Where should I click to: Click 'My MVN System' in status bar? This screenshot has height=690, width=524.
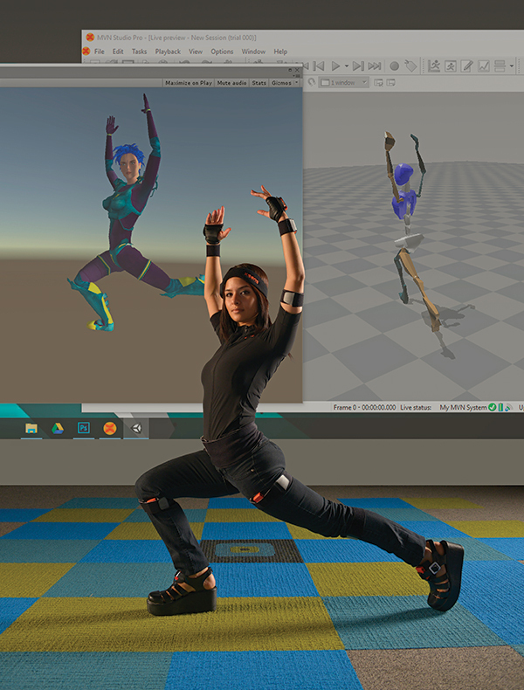point(463,408)
